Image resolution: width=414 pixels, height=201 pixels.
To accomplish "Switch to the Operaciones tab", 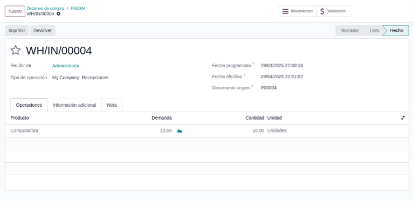I will coord(29,105).
